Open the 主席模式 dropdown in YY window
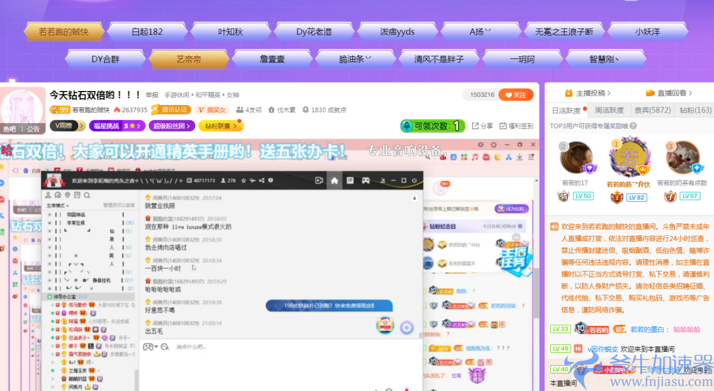 pyautogui.click(x=57, y=206)
